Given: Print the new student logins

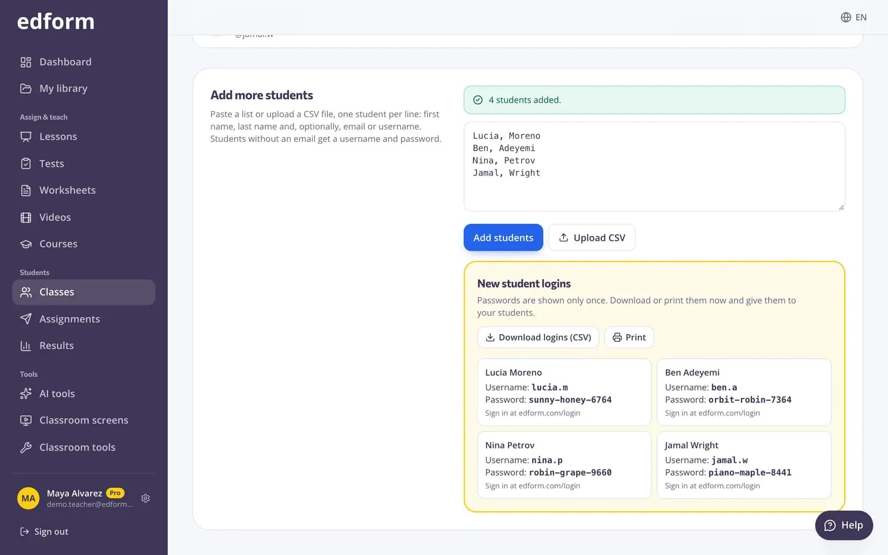Looking at the screenshot, I should 629,337.
